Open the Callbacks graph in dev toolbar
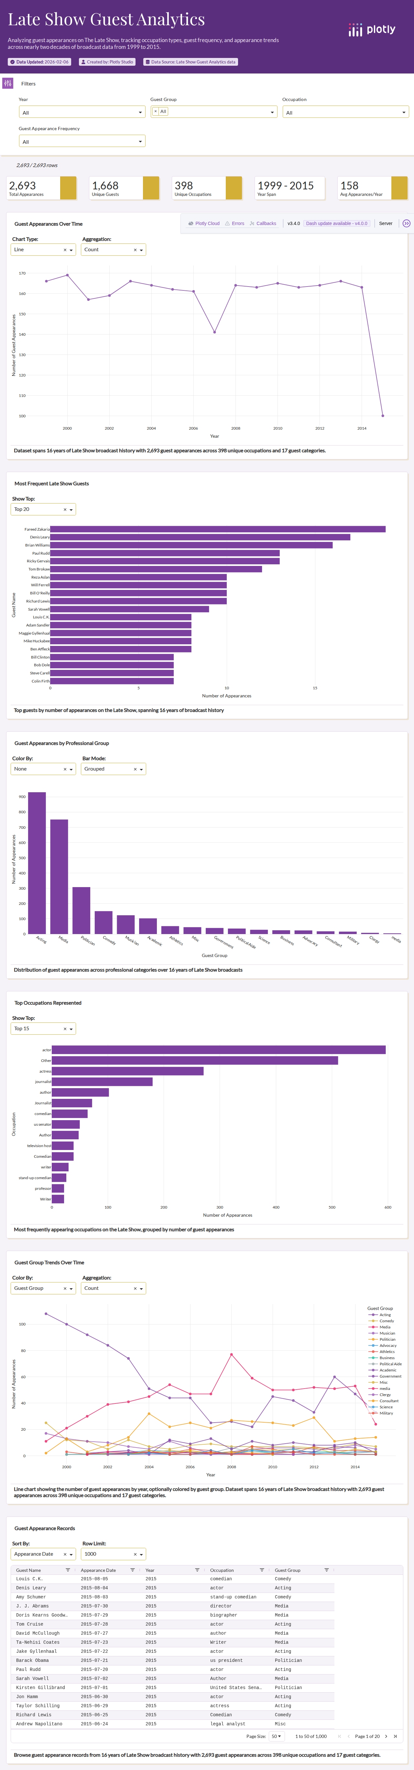Image resolution: width=414 pixels, height=1770 pixels. pyautogui.click(x=263, y=223)
